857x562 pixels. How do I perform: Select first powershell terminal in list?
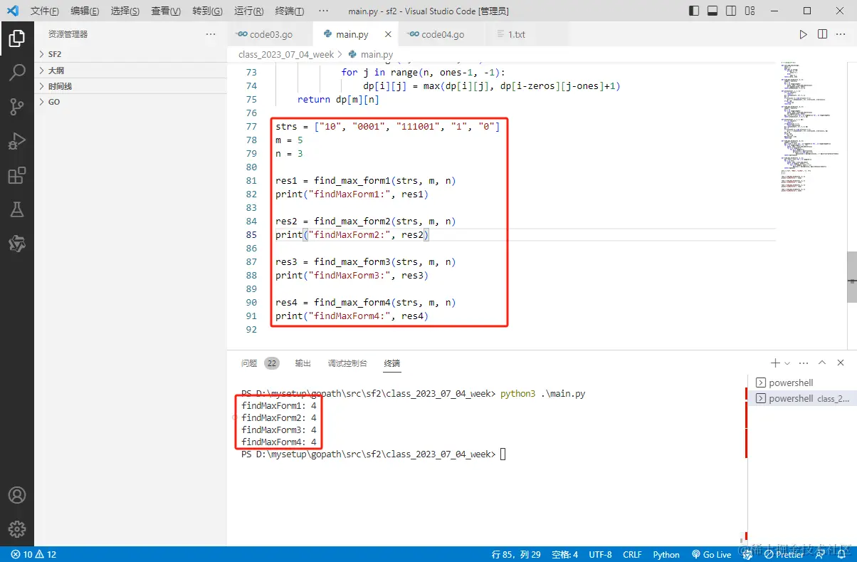pyautogui.click(x=802, y=383)
